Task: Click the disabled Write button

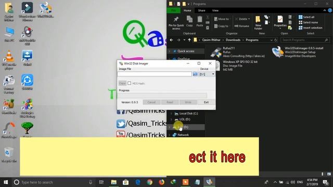Action: [188, 102]
